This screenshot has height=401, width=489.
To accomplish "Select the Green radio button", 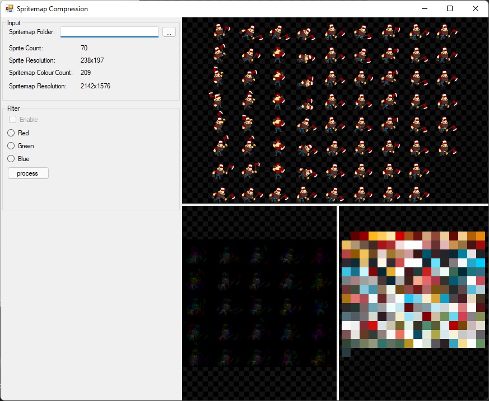I will coord(11,146).
